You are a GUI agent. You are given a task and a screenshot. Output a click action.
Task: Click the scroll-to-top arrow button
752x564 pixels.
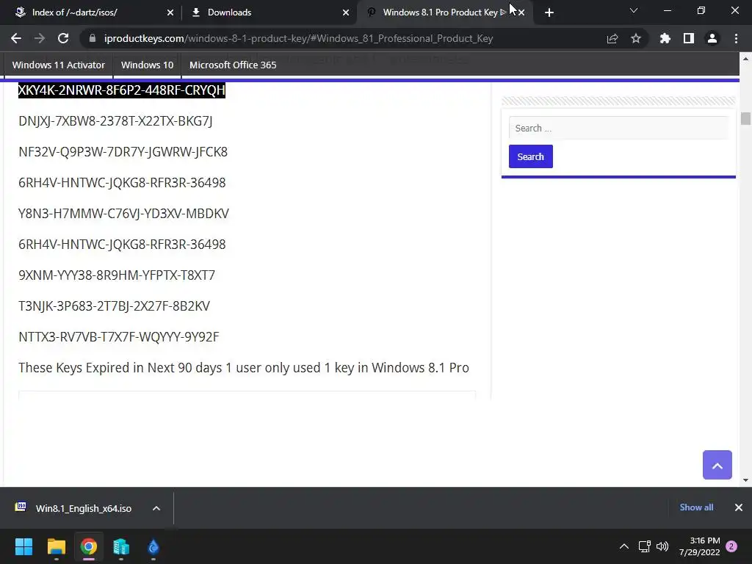(717, 465)
